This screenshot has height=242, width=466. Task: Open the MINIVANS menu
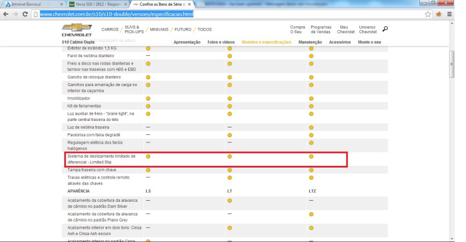click(x=159, y=30)
